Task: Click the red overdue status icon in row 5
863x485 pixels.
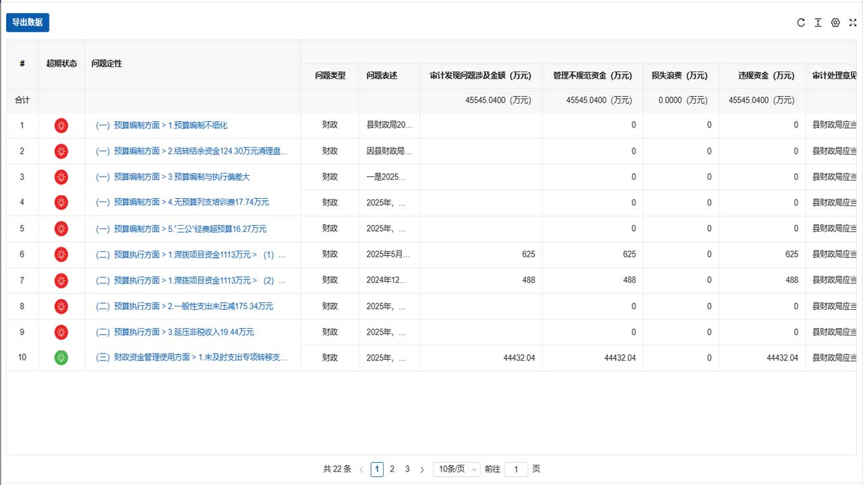Action: click(x=61, y=228)
